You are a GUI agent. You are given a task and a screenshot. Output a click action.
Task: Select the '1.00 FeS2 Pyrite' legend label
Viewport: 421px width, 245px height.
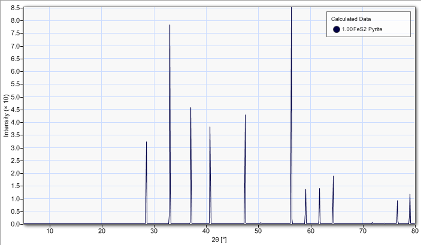click(362, 29)
